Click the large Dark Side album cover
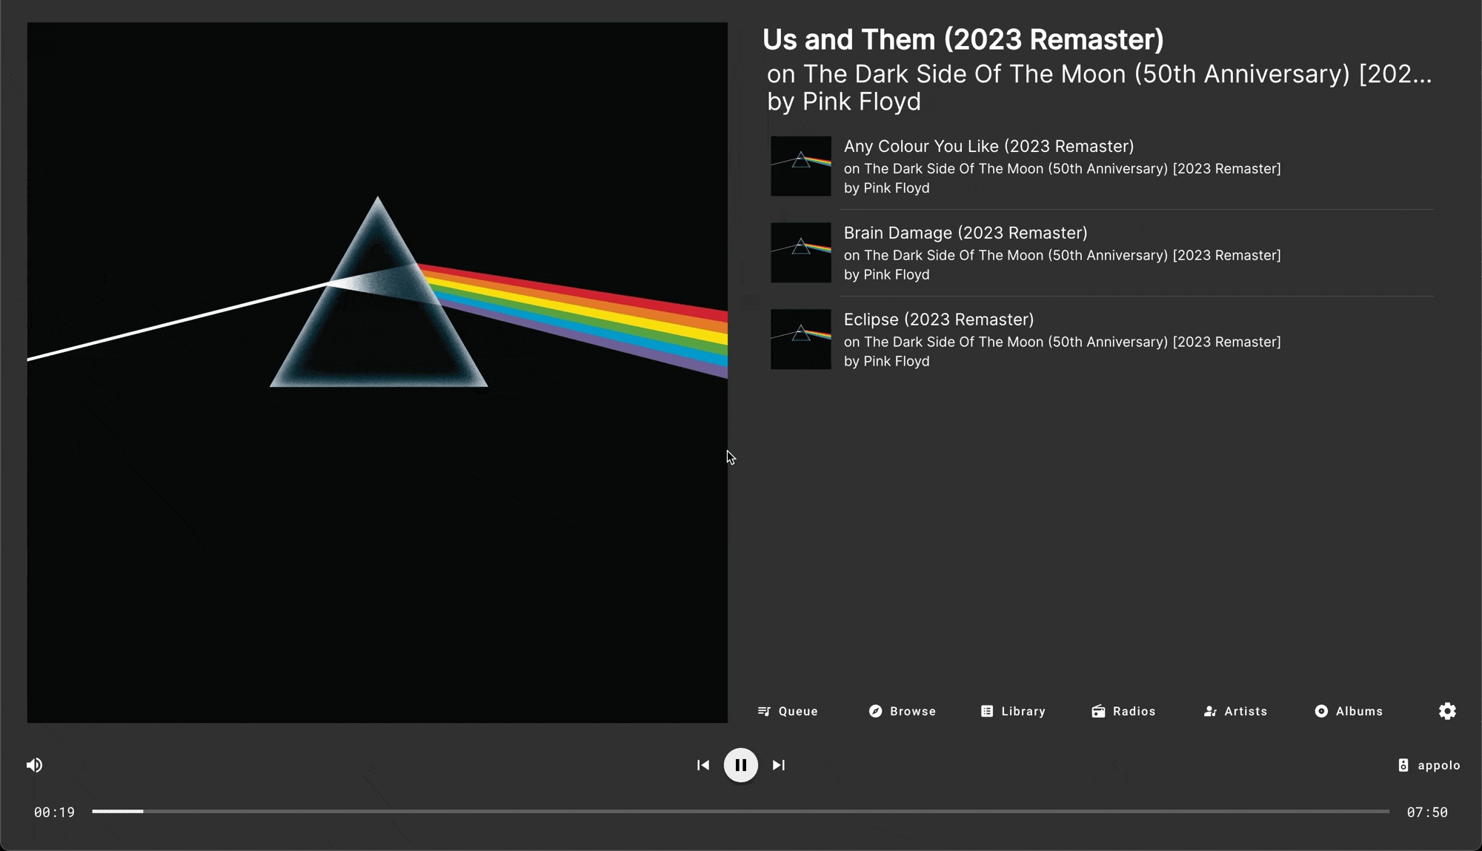 click(x=377, y=372)
